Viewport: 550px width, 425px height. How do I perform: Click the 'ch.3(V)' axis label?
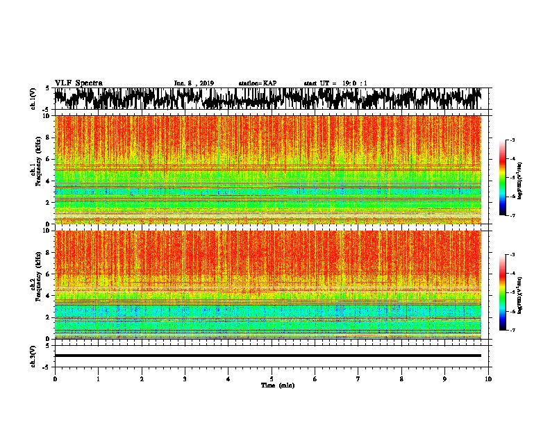33,356
